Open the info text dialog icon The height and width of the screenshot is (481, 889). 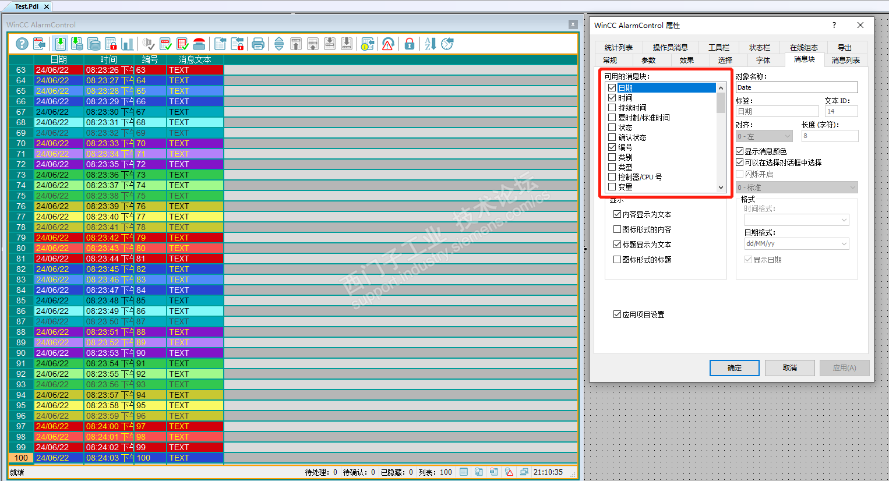(368, 44)
